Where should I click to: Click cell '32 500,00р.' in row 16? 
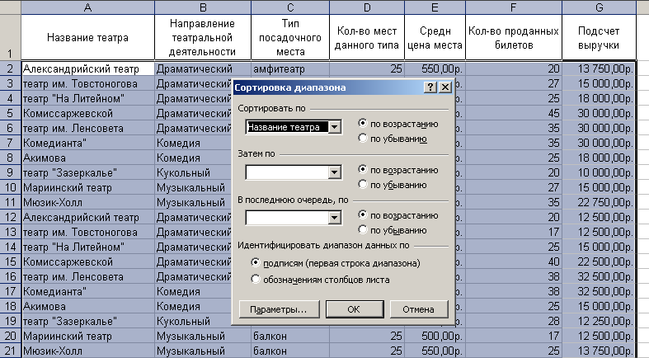(x=599, y=277)
